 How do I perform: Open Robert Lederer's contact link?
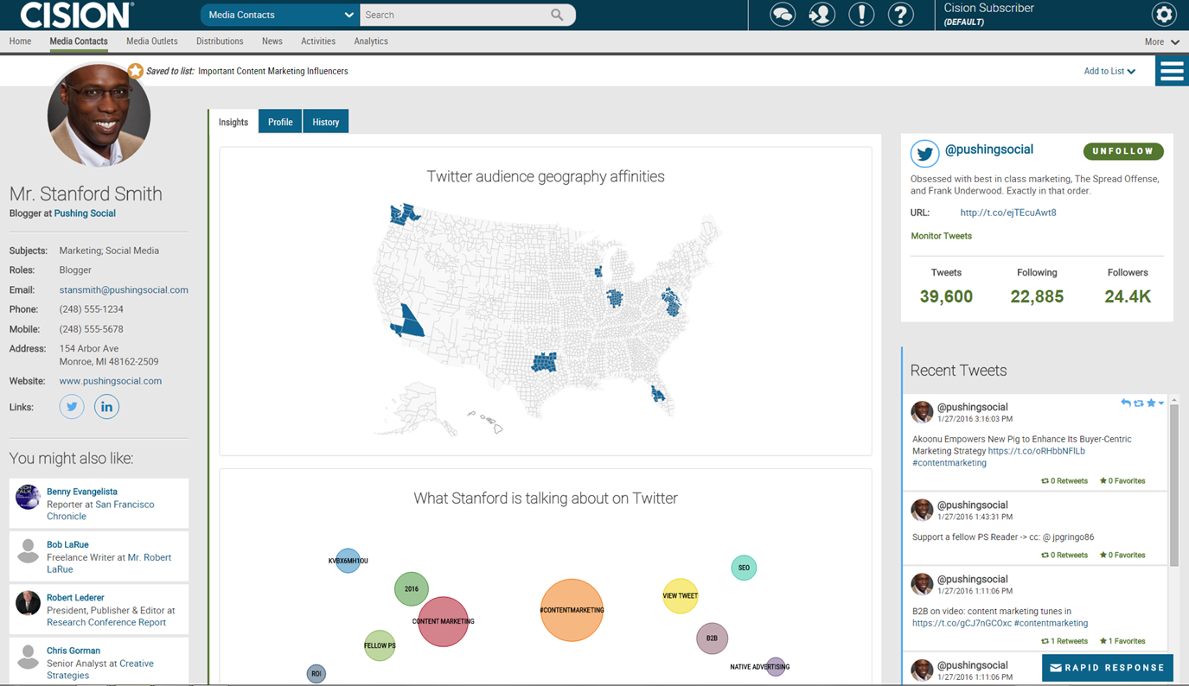pos(75,598)
